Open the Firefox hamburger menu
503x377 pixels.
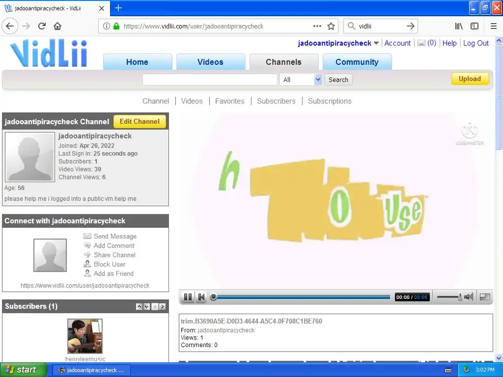494,27
